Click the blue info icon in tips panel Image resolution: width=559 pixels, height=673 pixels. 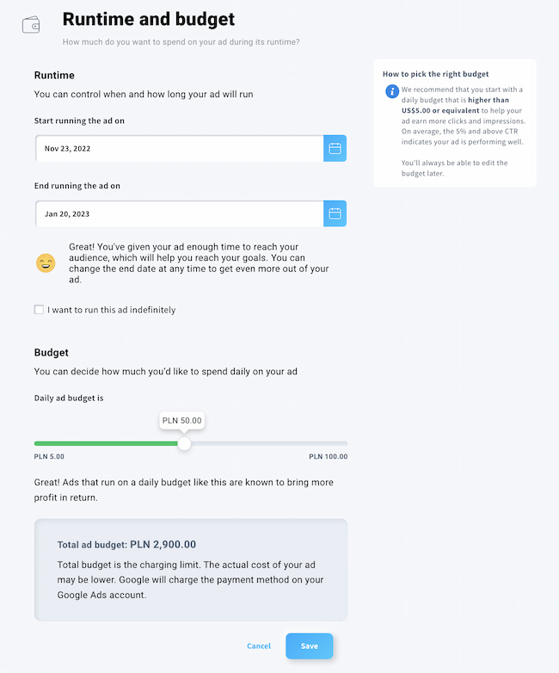point(392,91)
